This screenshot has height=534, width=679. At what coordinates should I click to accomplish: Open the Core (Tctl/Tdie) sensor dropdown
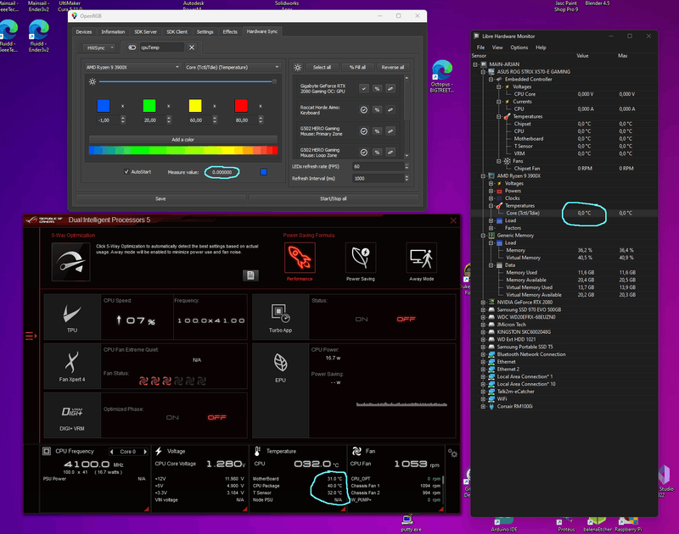click(233, 68)
